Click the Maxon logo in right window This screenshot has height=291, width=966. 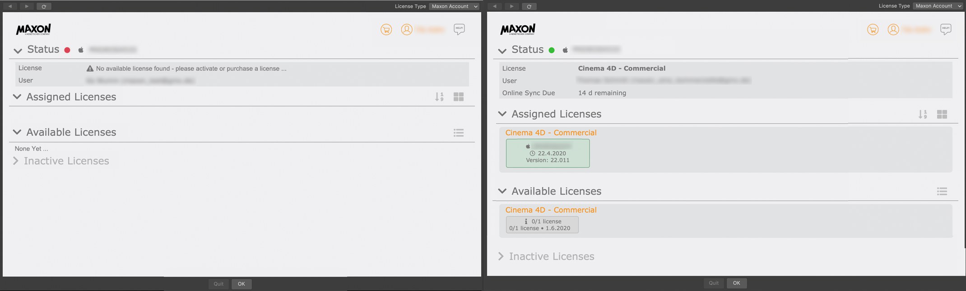tap(518, 29)
